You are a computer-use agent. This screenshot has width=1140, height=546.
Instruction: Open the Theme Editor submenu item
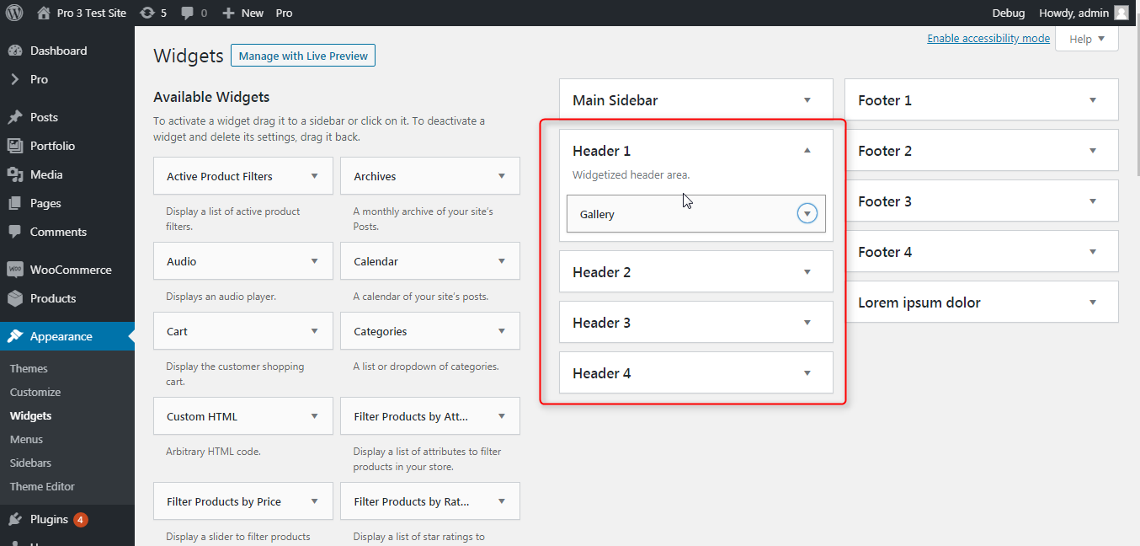point(42,486)
